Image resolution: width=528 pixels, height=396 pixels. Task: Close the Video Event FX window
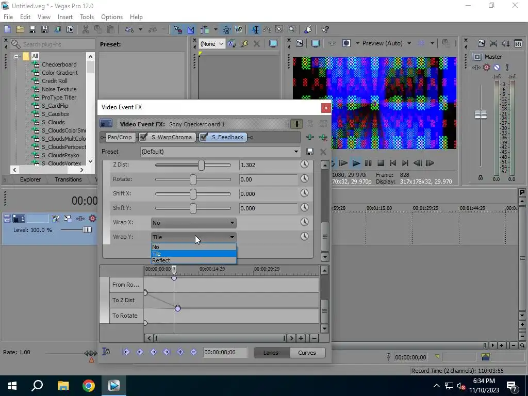[x=326, y=108]
